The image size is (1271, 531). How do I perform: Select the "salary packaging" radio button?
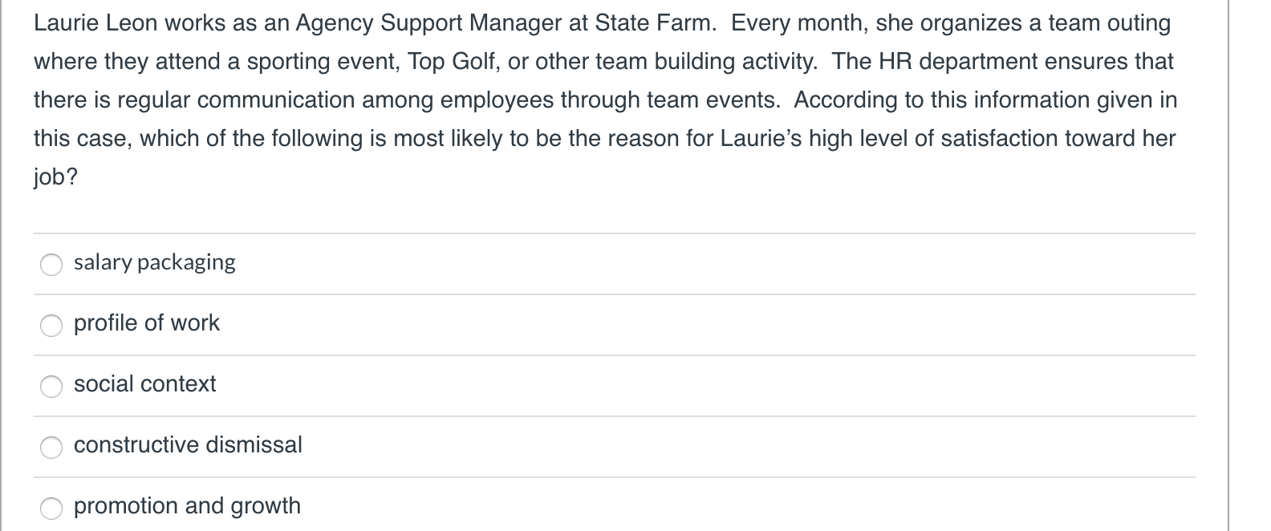click(51, 264)
